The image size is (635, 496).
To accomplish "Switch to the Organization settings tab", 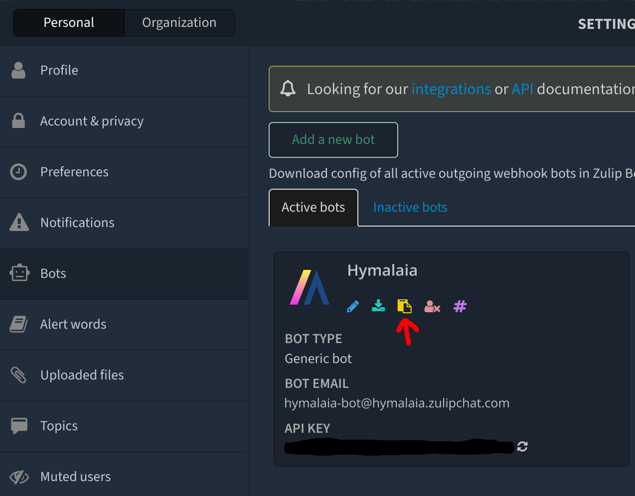I will pos(179,23).
